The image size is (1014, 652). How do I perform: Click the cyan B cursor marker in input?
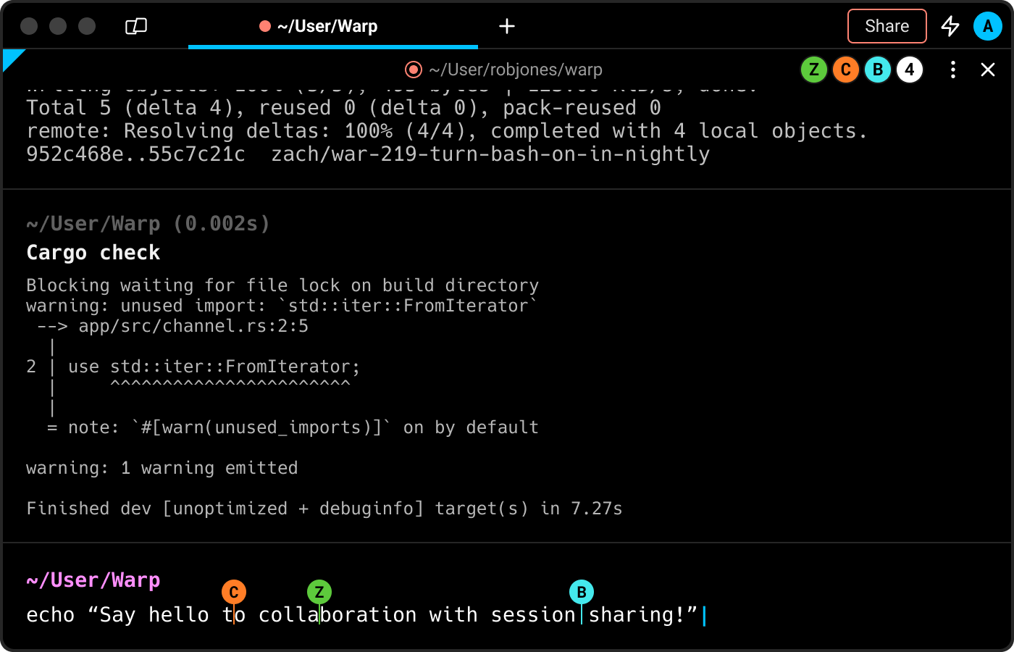582,592
